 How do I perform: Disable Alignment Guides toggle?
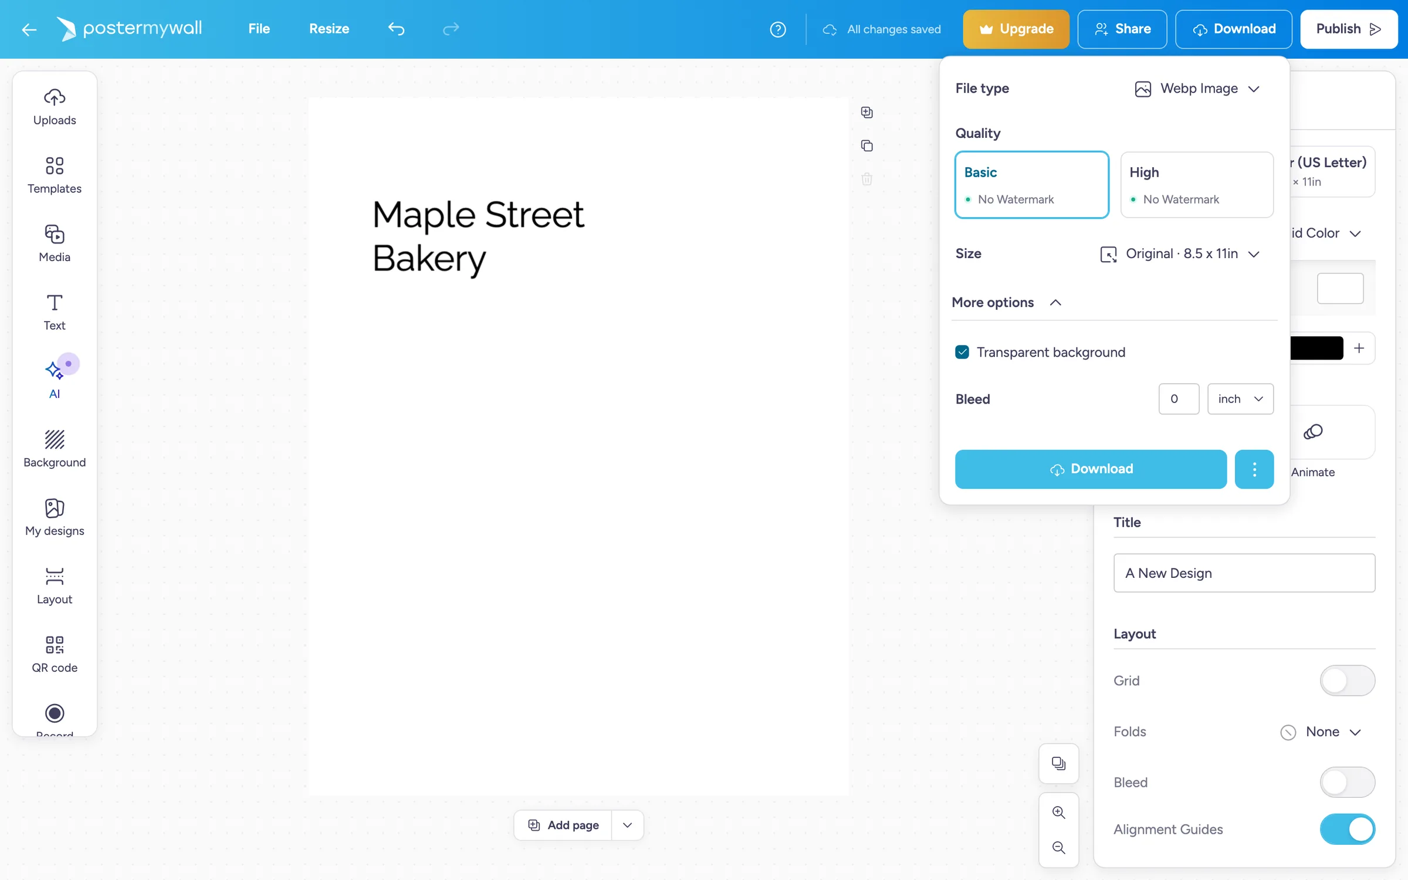click(1347, 830)
